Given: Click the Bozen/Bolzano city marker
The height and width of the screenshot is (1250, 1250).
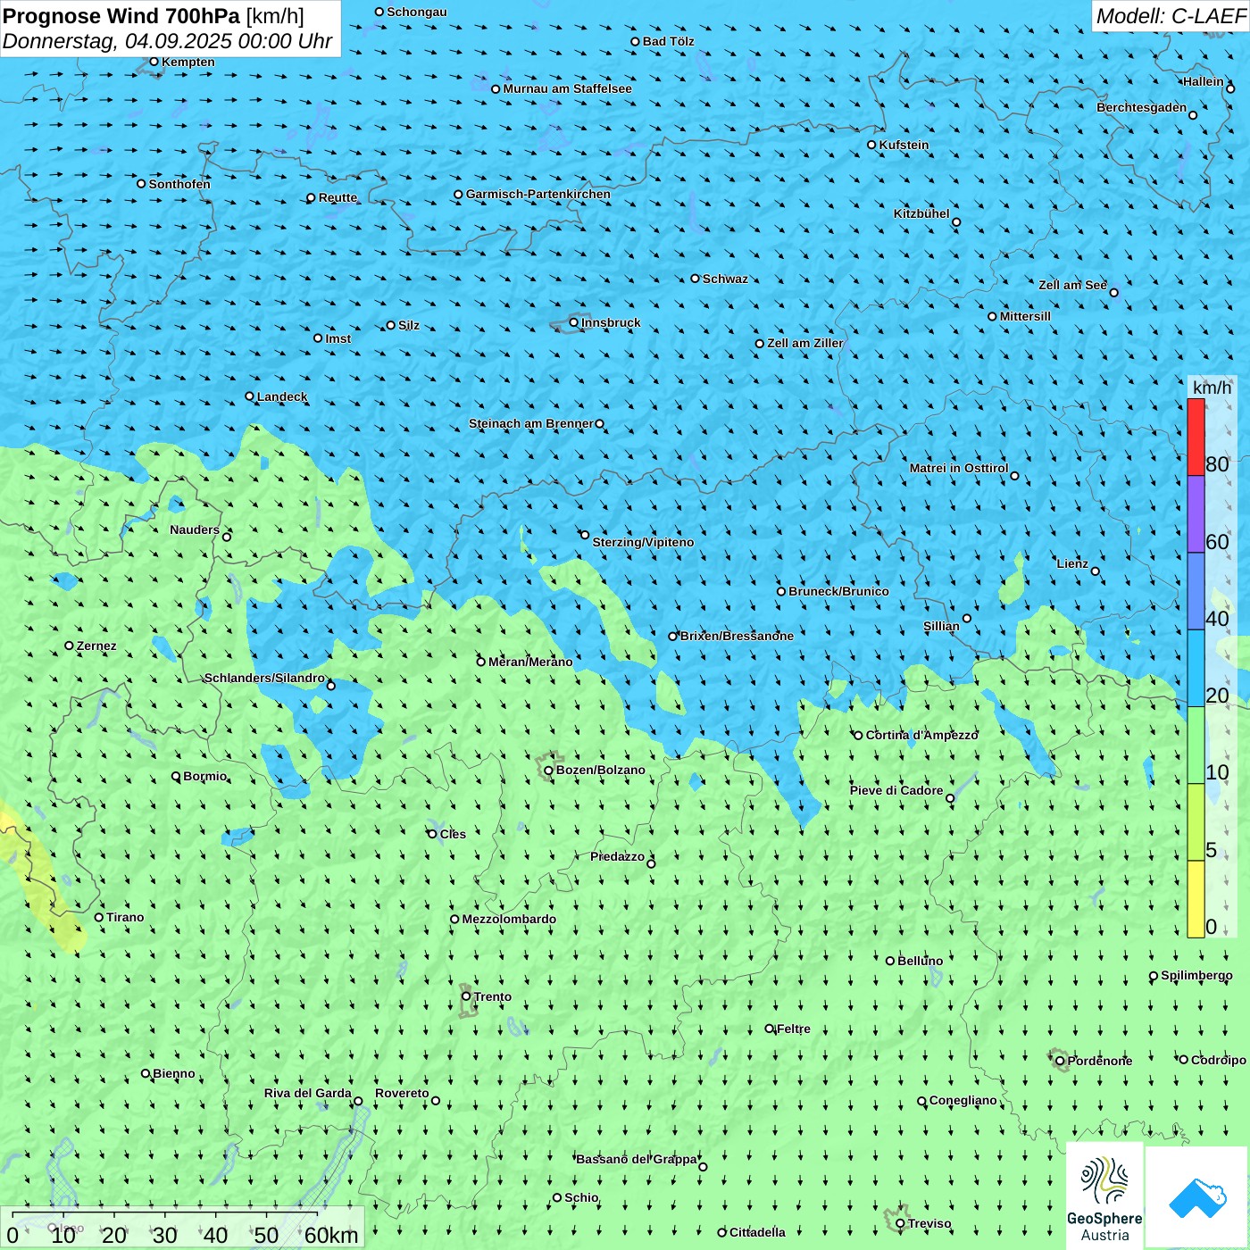Looking at the screenshot, I should (549, 771).
